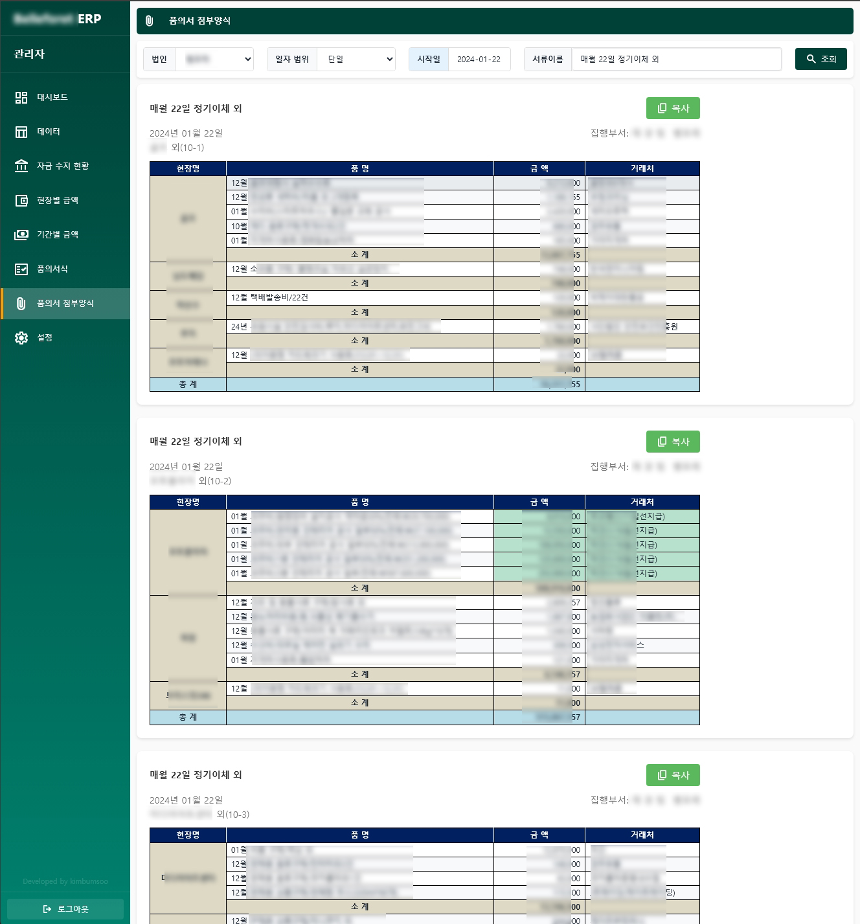Open the 일자 범위 dropdown showing 단일
860x924 pixels.
(x=356, y=59)
